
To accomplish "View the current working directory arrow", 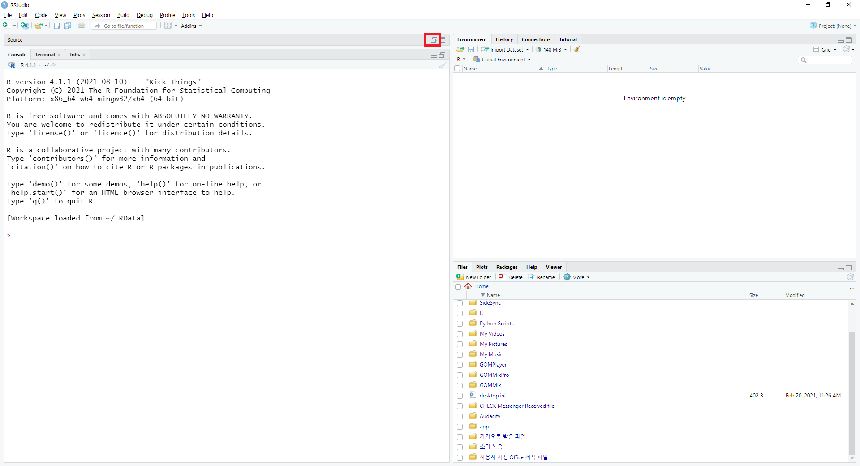I will click(x=53, y=65).
